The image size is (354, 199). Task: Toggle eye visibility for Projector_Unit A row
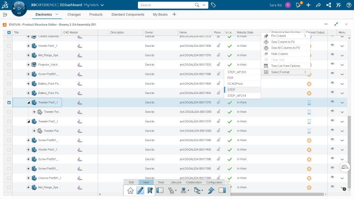(x=332, y=64)
